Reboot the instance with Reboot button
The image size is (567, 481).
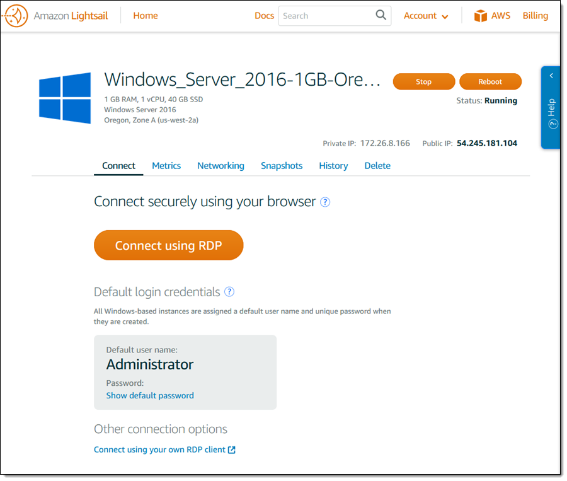coord(490,82)
